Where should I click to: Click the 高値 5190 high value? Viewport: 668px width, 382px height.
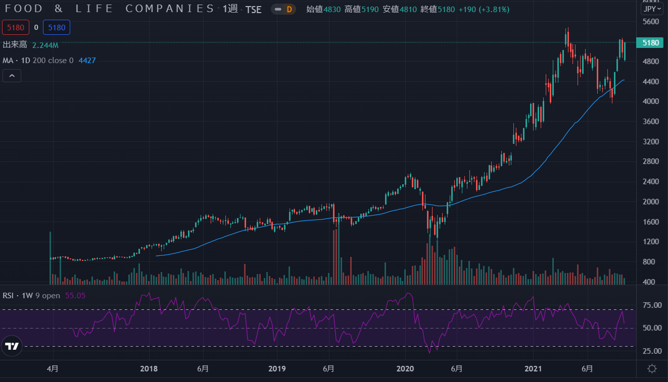(362, 9)
